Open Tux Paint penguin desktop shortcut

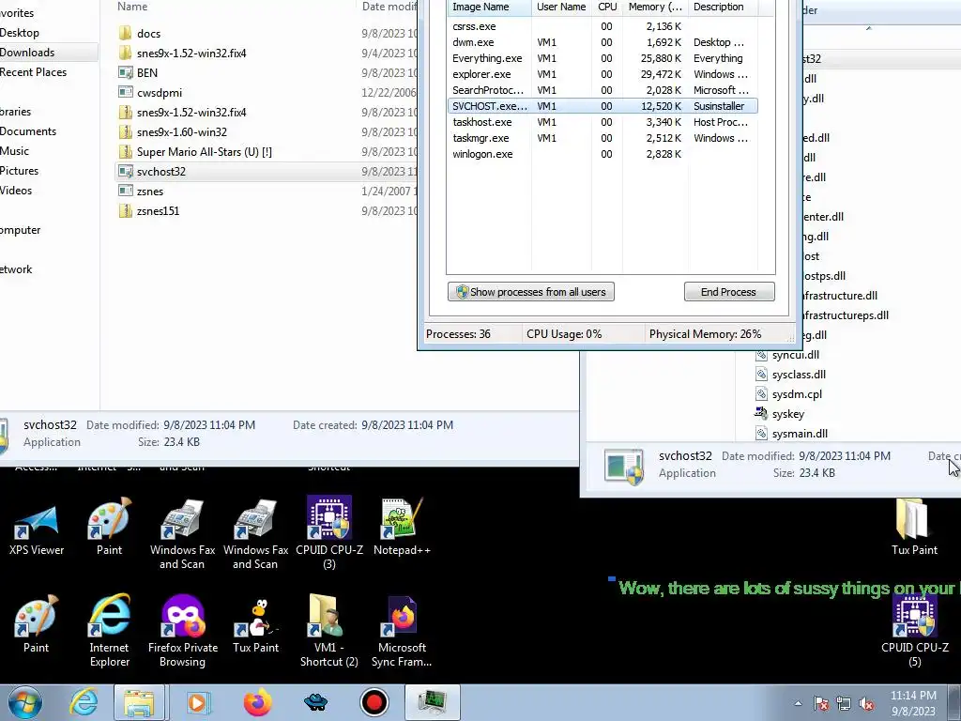(255, 625)
